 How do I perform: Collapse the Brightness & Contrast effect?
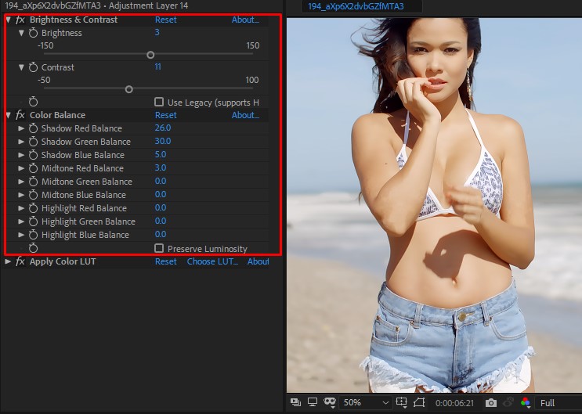tap(8, 20)
